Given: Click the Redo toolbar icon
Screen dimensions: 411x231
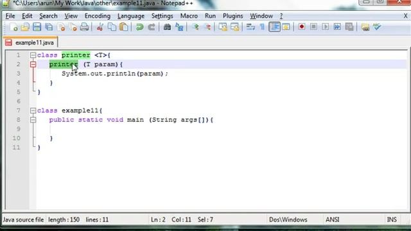Looking at the screenshot, I should click(x=152, y=27).
